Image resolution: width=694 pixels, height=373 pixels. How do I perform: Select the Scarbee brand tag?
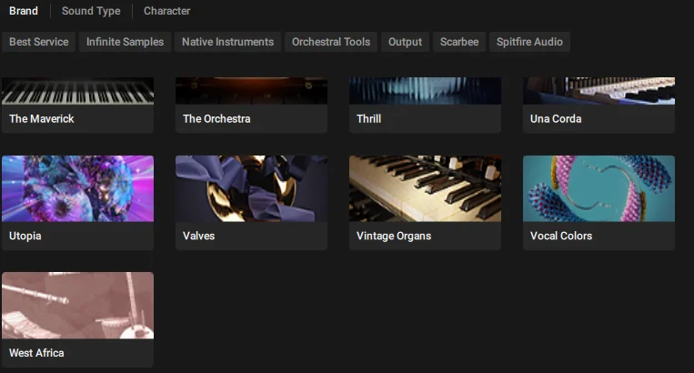pos(459,42)
